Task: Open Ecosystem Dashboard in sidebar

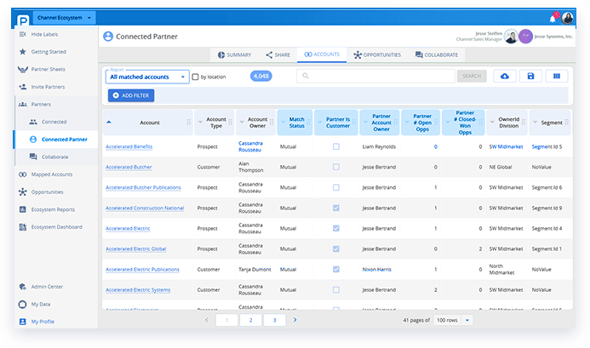Action: (56, 227)
